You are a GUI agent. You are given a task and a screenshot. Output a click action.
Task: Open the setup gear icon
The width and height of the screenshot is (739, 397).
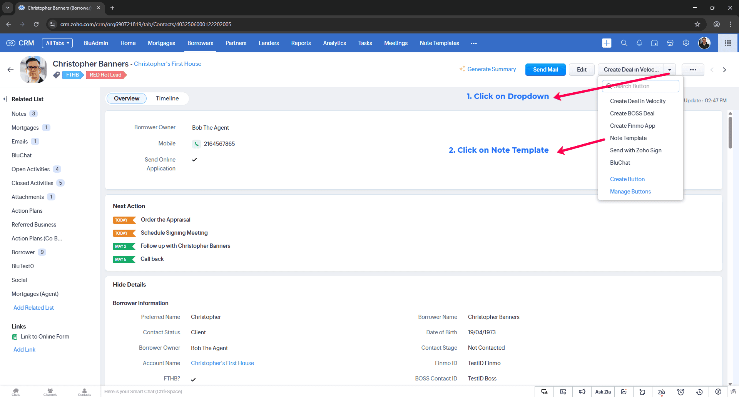pos(686,43)
